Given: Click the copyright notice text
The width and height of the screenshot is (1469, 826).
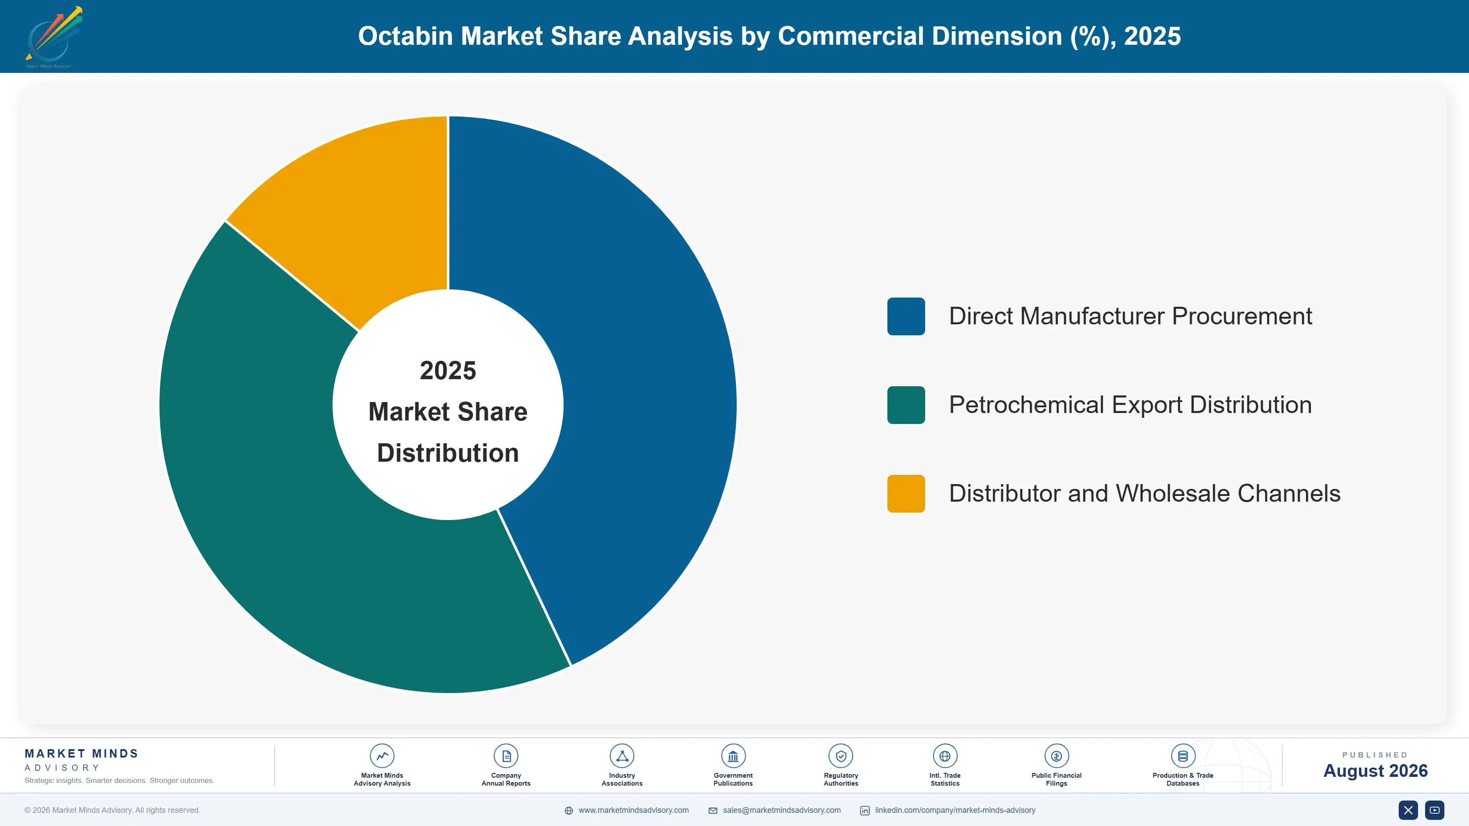Looking at the screenshot, I should (112, 810).
